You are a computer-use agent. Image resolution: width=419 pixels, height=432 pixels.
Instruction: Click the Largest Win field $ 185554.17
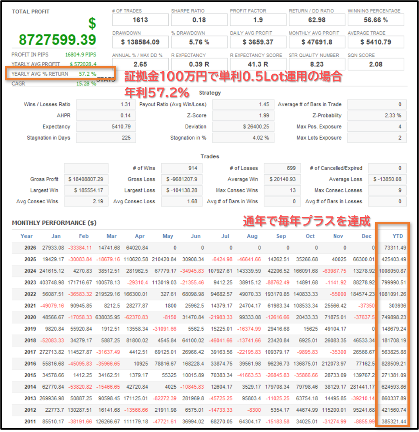tap(86, 191)
